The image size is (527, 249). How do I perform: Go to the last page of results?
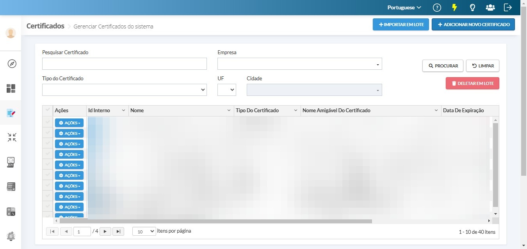(118, 231)
